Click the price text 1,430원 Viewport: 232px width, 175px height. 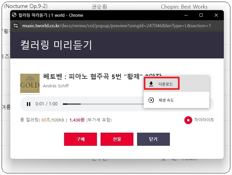[77, 120]
